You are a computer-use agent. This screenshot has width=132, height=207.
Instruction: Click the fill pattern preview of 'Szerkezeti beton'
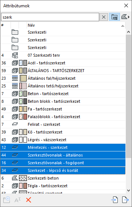click(23, 178)
